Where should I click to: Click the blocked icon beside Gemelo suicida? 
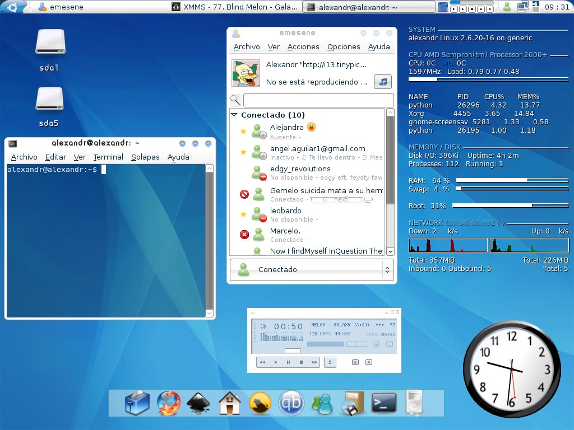pyautogui.click(x=244, y=194)
